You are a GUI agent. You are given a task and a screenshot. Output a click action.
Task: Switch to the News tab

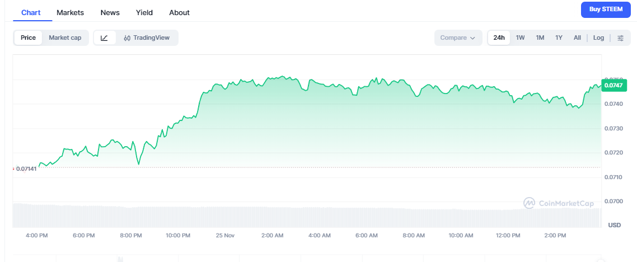tap(110, 12)
